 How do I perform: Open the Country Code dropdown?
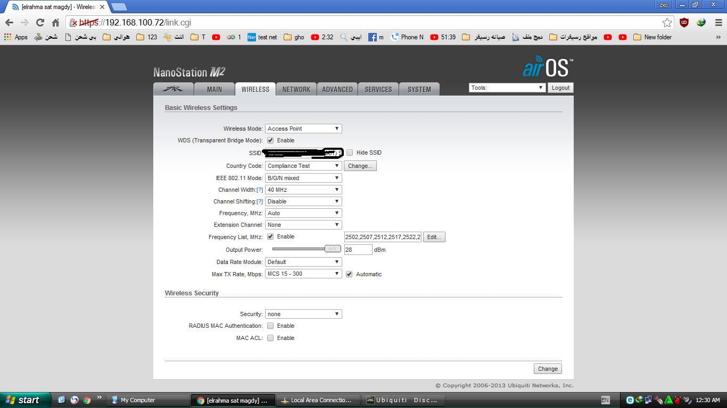[x=303, y=166]
